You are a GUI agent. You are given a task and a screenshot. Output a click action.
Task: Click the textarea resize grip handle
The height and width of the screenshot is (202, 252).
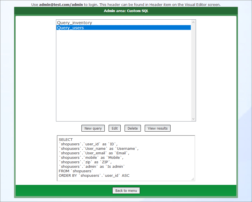(193, 179)
